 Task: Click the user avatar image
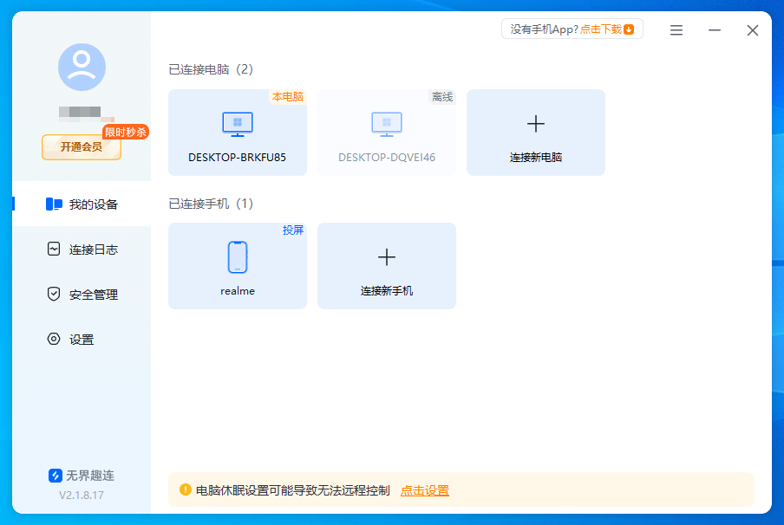tap(82, 65)
